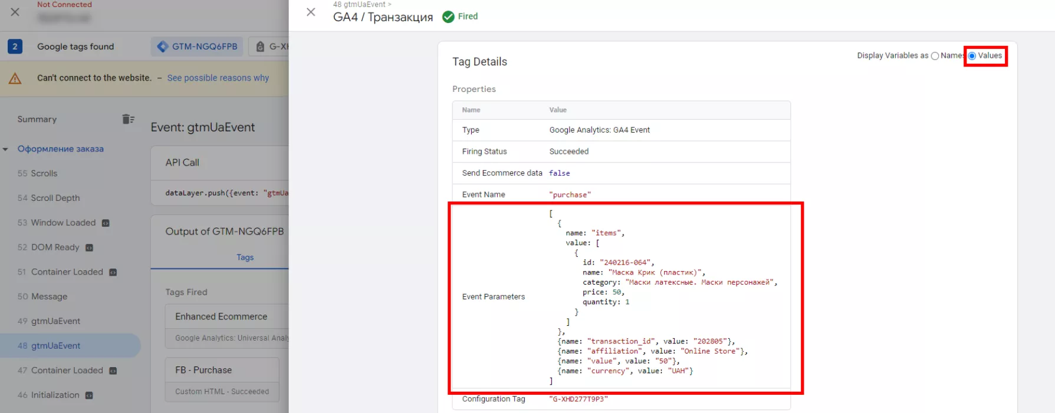
Task: Close the Tag Assistant debug session X
Action: [x=15, y=12]
